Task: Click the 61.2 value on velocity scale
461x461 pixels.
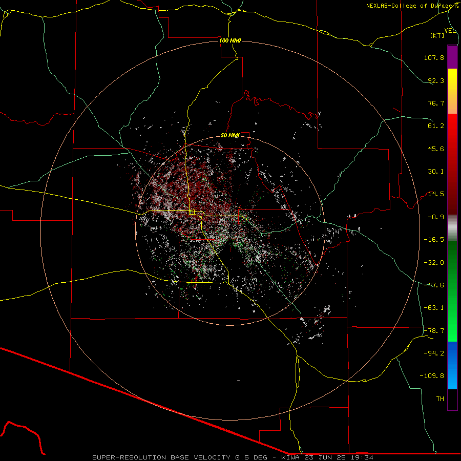Action: [x=436, y=126]
